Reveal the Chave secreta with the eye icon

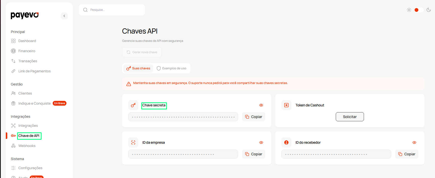(x=261, y=105)
